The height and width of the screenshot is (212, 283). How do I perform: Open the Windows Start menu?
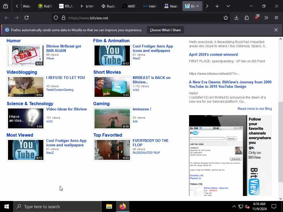pyautogui.click(x=7, y=206)
